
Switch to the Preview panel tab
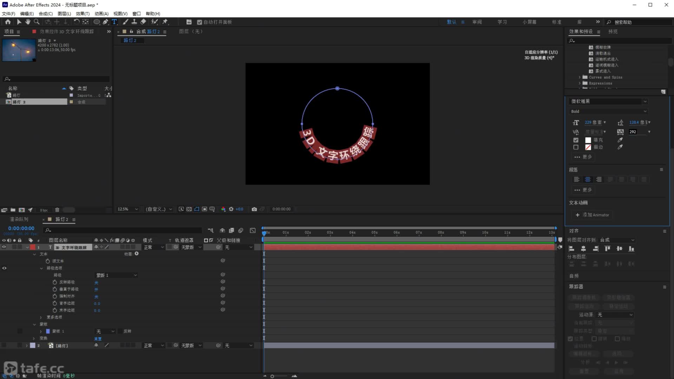pyautogui.click(x=613, y=32)
